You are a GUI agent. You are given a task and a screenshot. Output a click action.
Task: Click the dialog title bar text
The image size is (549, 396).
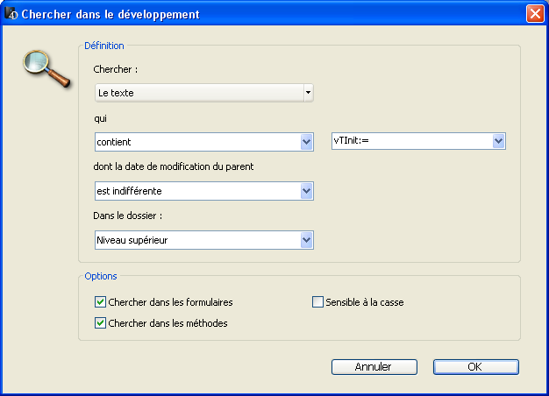pyautogui.click(x=110, y=14)
